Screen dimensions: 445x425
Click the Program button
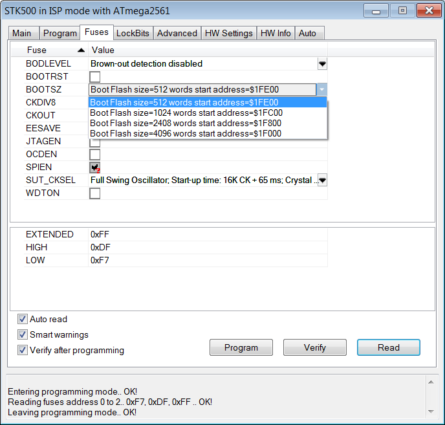pyautogui.click(x=241, y=347)
